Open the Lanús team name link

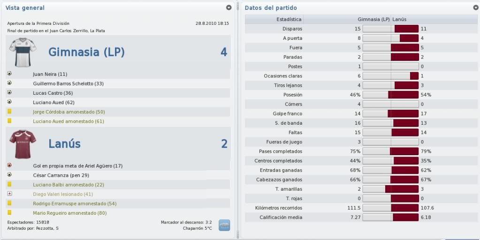pos(65,144)
